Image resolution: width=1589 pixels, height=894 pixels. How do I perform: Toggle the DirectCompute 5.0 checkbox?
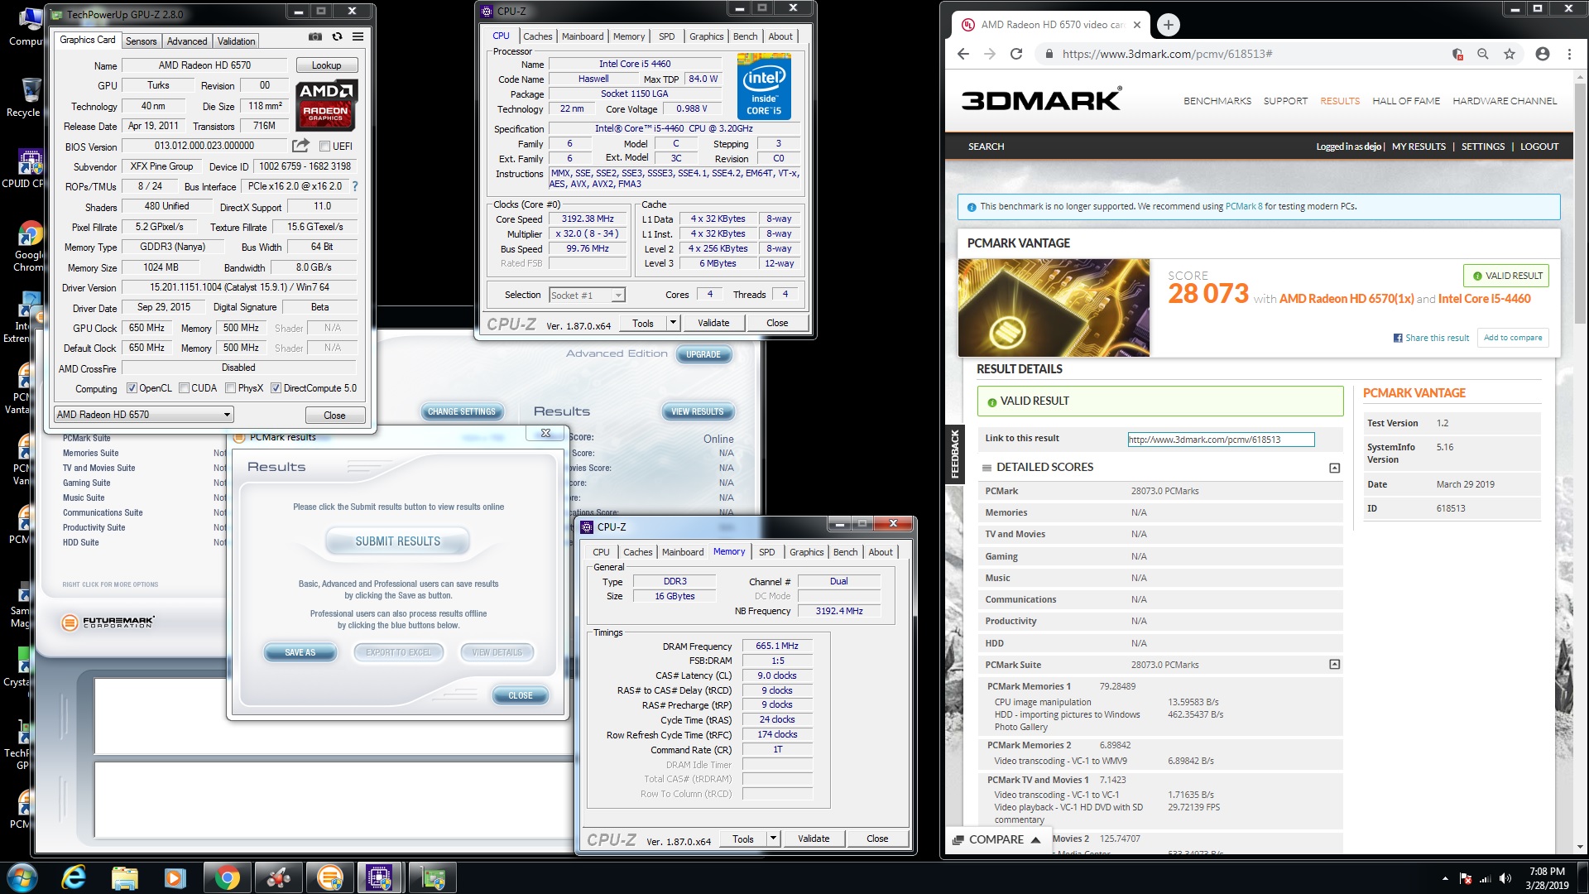click(276, 388)
